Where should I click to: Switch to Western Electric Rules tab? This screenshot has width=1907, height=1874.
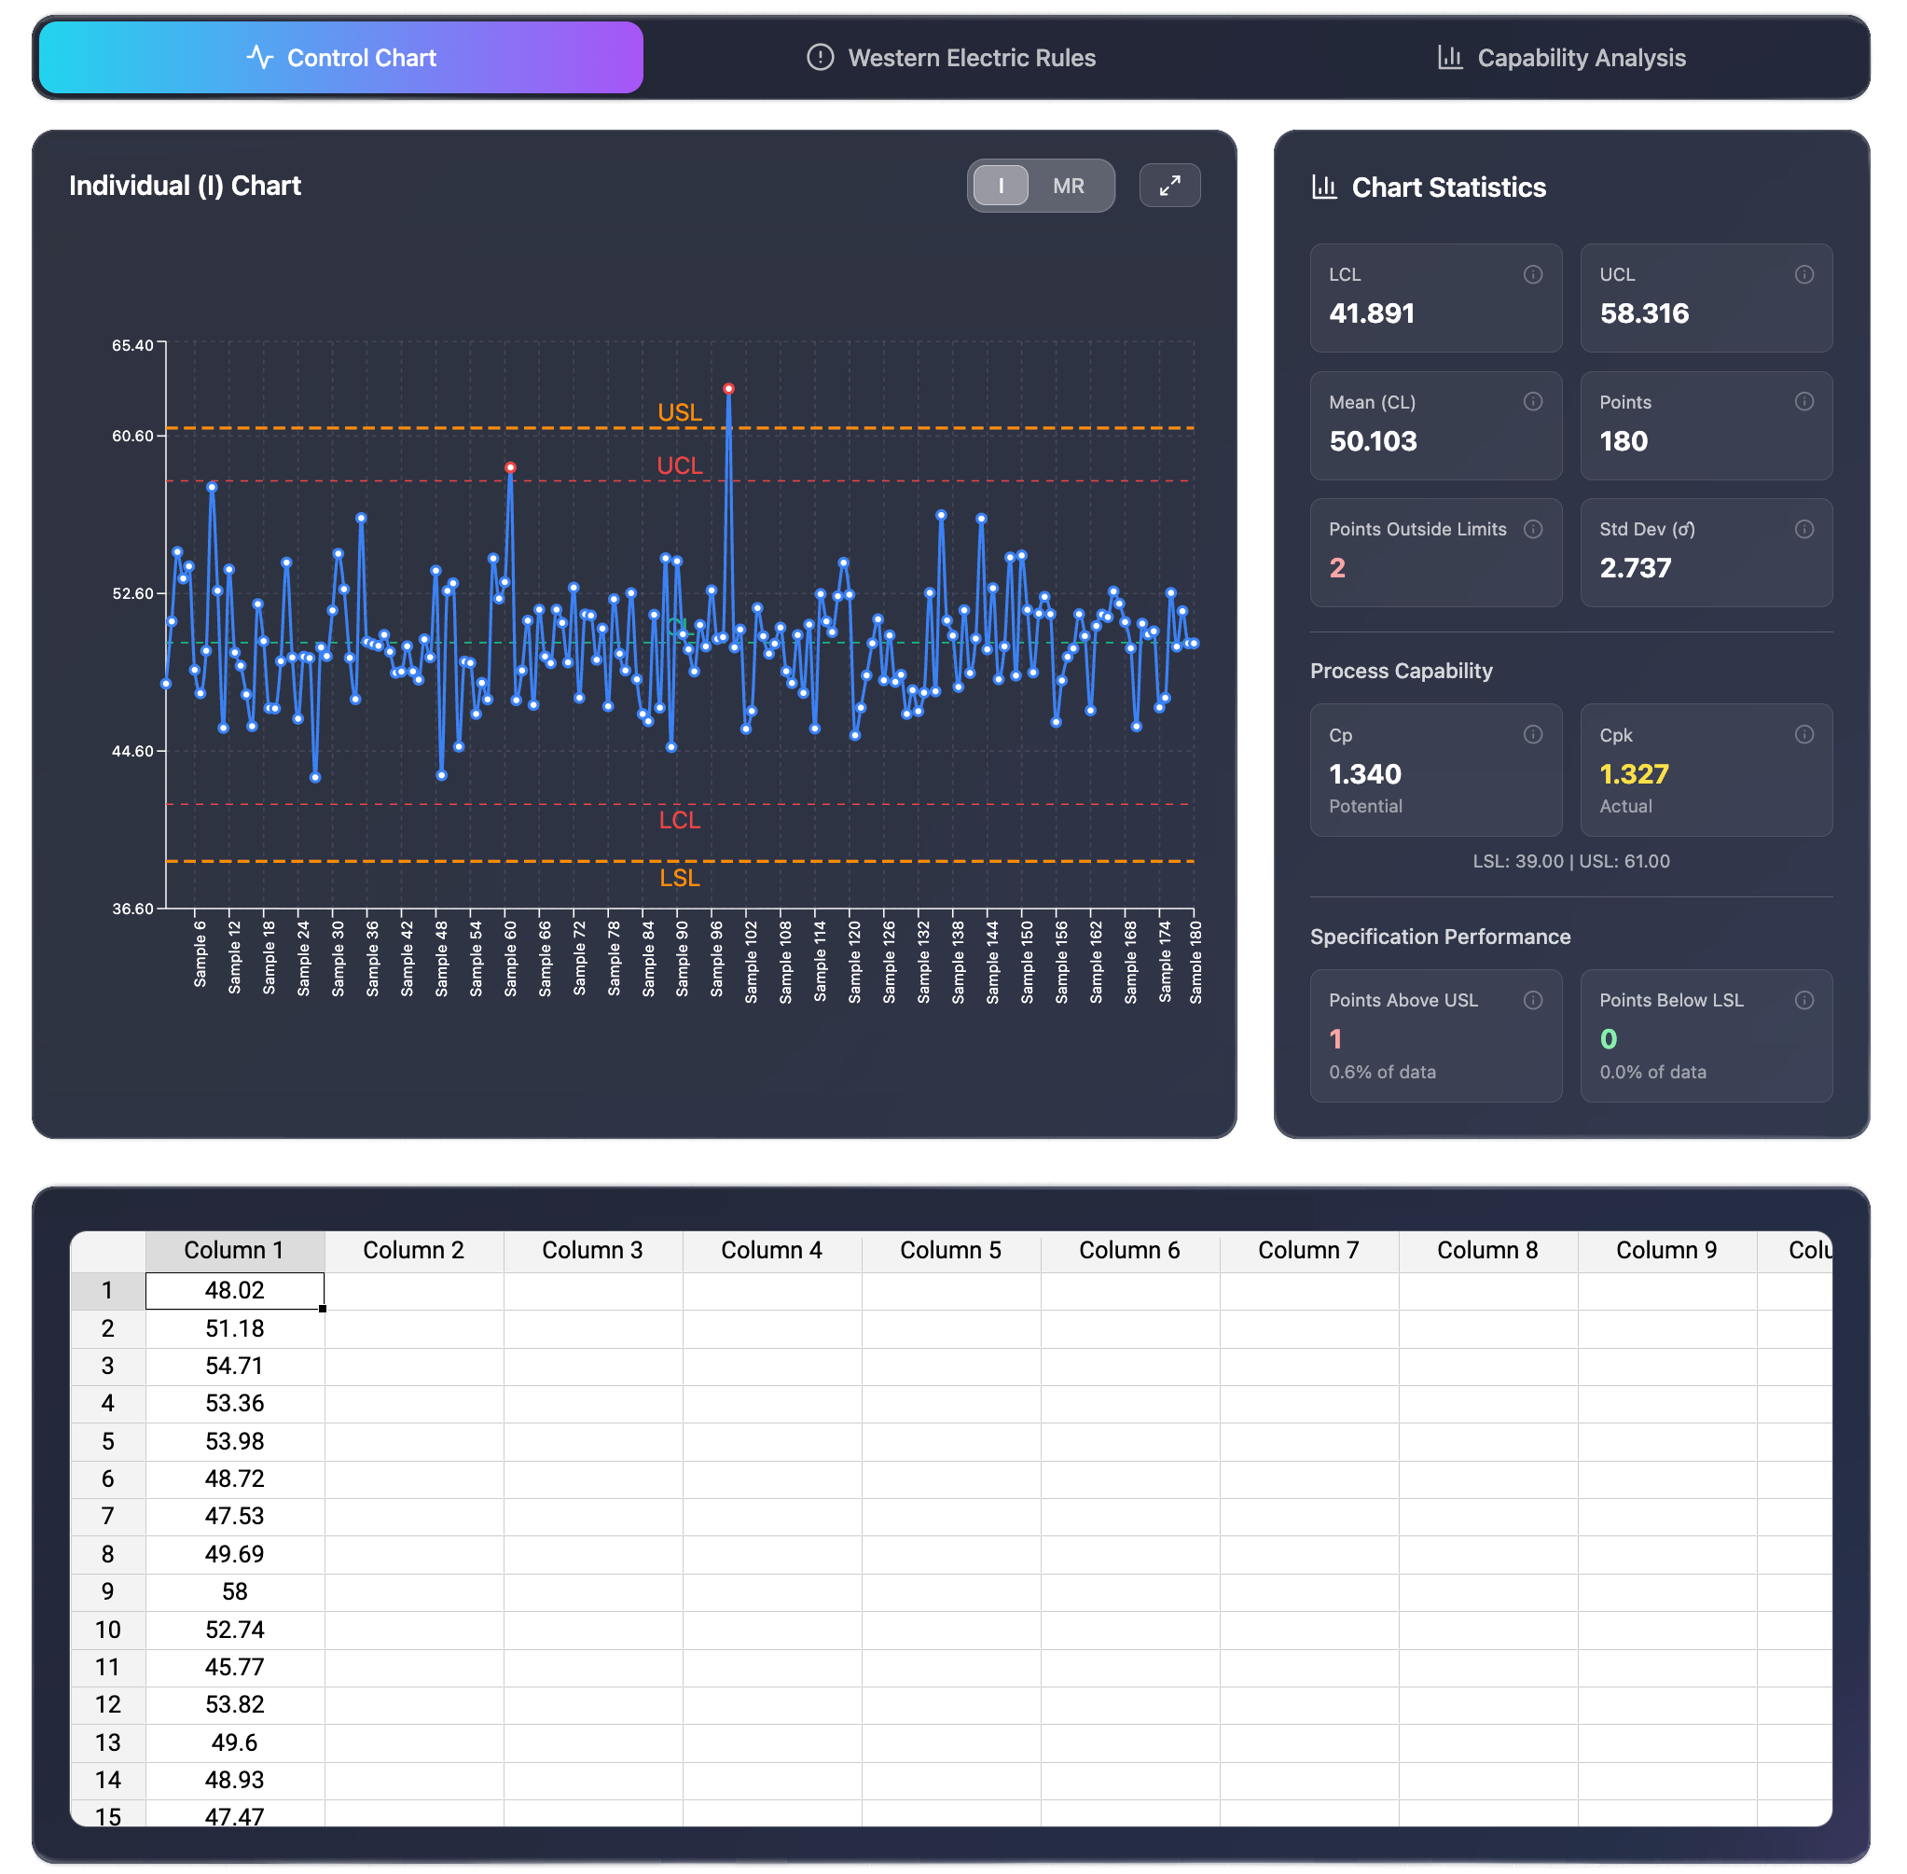[950, 58]
